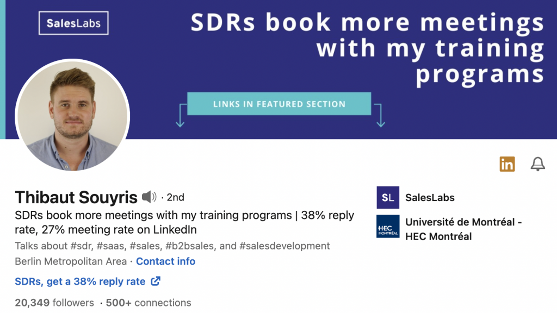Click the name pronunciation speaker icon
The height and width of the screenshot is (313, 557).
(x=149, y=197)
